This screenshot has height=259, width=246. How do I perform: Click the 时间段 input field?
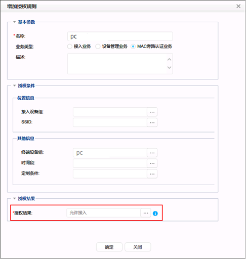pyautogui.click(x=110, y=163)
